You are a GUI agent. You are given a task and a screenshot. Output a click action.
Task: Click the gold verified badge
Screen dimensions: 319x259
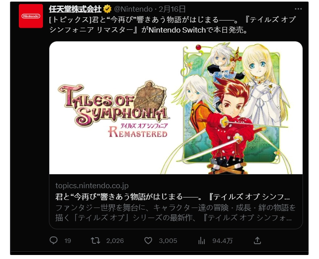[x=107, y=9]
